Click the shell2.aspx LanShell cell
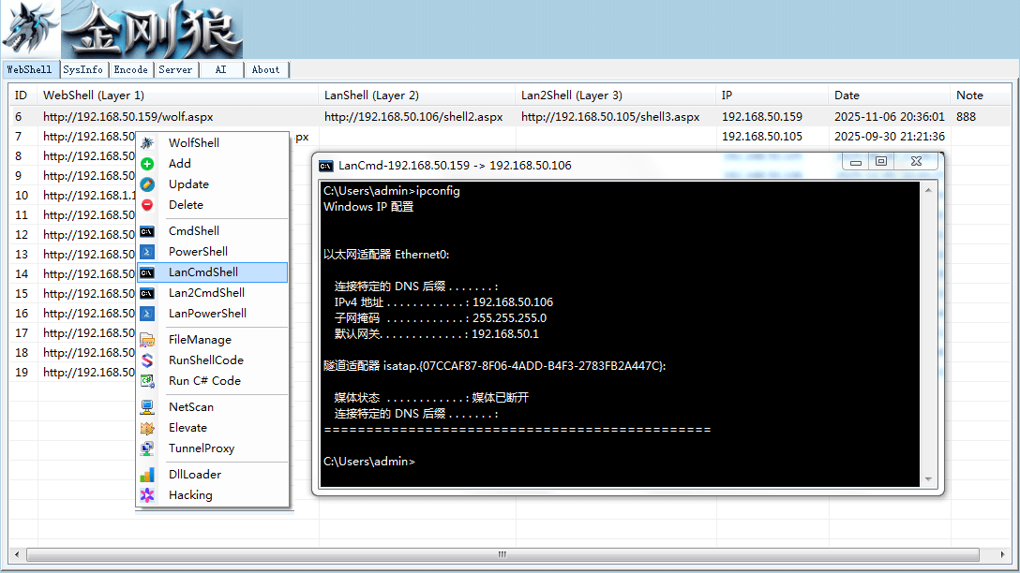The height and width of the screenshot is (573, 1020). click(413, 117)
